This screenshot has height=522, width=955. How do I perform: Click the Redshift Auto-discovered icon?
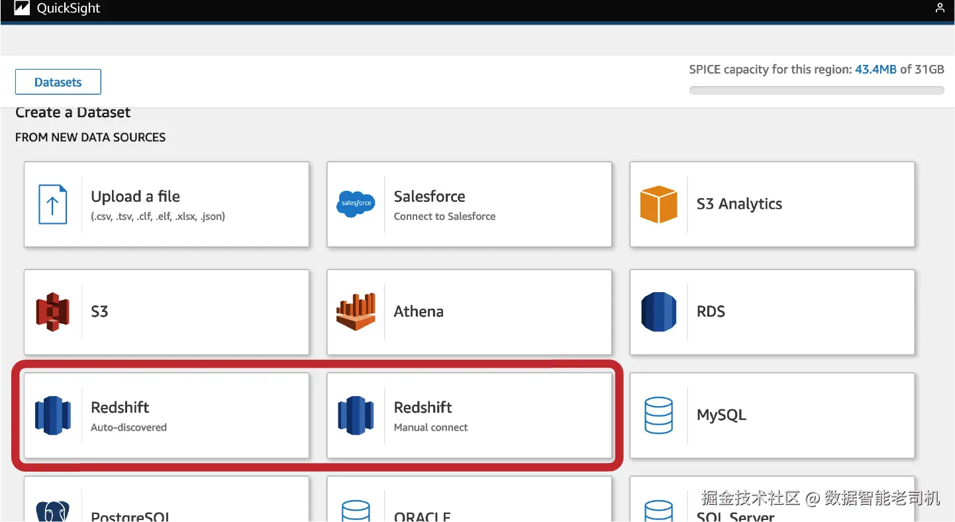[53, 415]
